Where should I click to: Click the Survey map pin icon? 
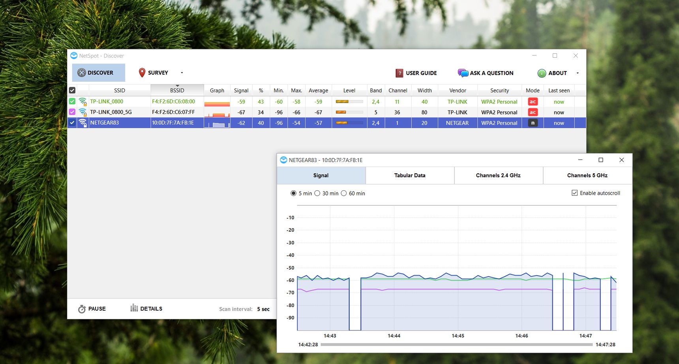(142, 73)
